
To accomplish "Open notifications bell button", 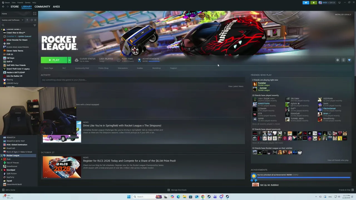I will 314,2.
